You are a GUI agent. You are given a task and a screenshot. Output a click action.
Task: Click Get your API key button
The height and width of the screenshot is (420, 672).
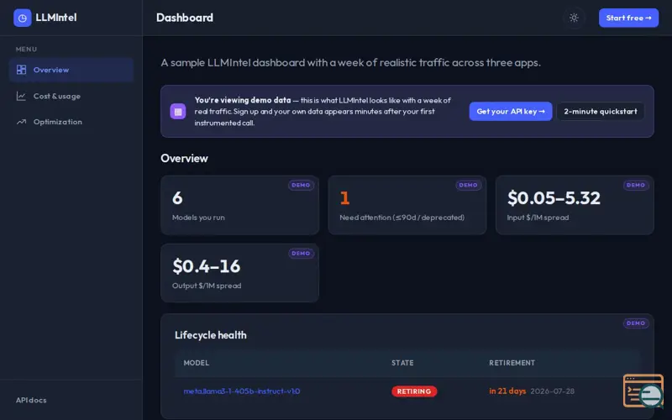pyautogui.click(x=511, y=112)
